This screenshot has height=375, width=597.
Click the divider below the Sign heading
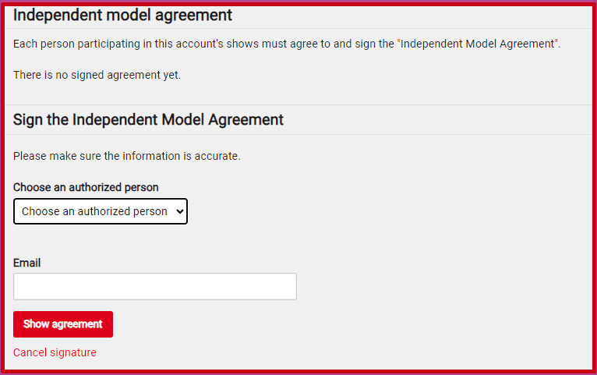(x=298, y=134)
